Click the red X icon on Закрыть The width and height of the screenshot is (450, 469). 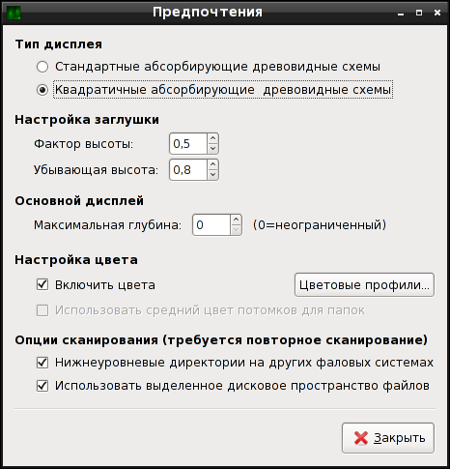(x=361, y=438)
